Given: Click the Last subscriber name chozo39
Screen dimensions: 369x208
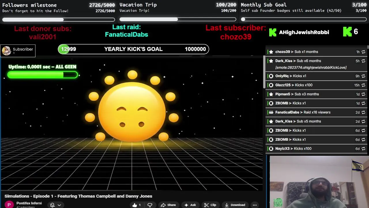Looking at the screenshot, I should pyautogui.click(x=236, y=37).
